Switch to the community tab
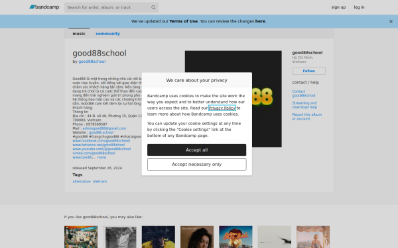 pyautogui.click(x=107, y=34)
